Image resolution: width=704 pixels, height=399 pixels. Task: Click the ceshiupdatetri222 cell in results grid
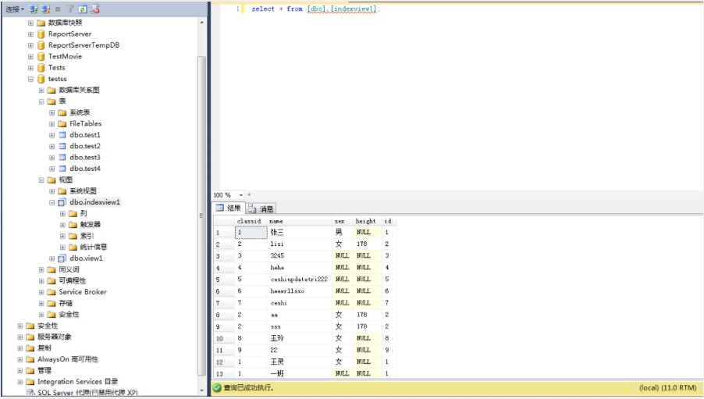(x=300, y=279)
